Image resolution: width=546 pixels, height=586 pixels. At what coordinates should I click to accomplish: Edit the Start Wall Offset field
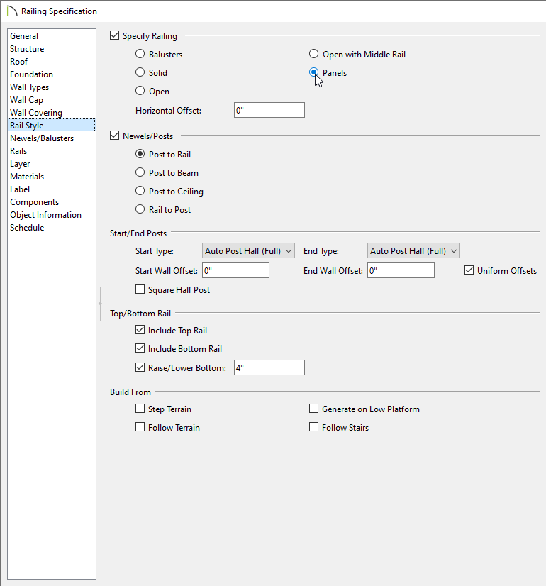235,270
